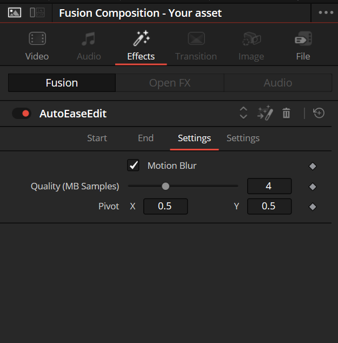The height and width of the screenshot is (343, 338).
Task: Add keyframe for Motion Blur
Action: (313, 166)
